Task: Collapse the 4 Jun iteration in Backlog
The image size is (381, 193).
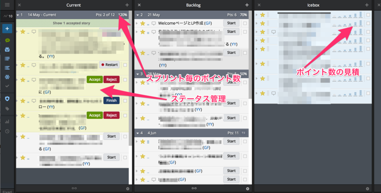Action: [138, 133]
